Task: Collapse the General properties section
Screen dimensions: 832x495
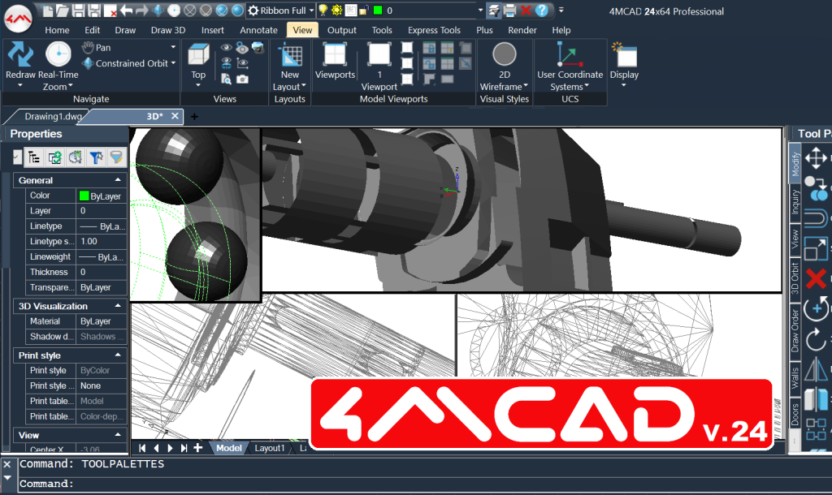Action: click(x=118, y=180)
